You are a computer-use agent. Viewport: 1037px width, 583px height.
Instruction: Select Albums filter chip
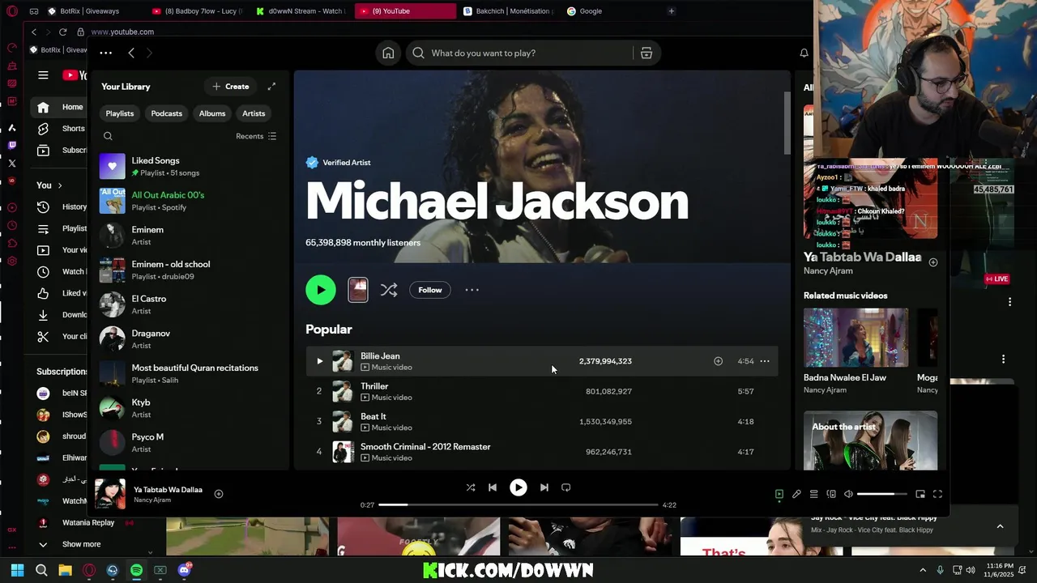(x=212, y=113)
